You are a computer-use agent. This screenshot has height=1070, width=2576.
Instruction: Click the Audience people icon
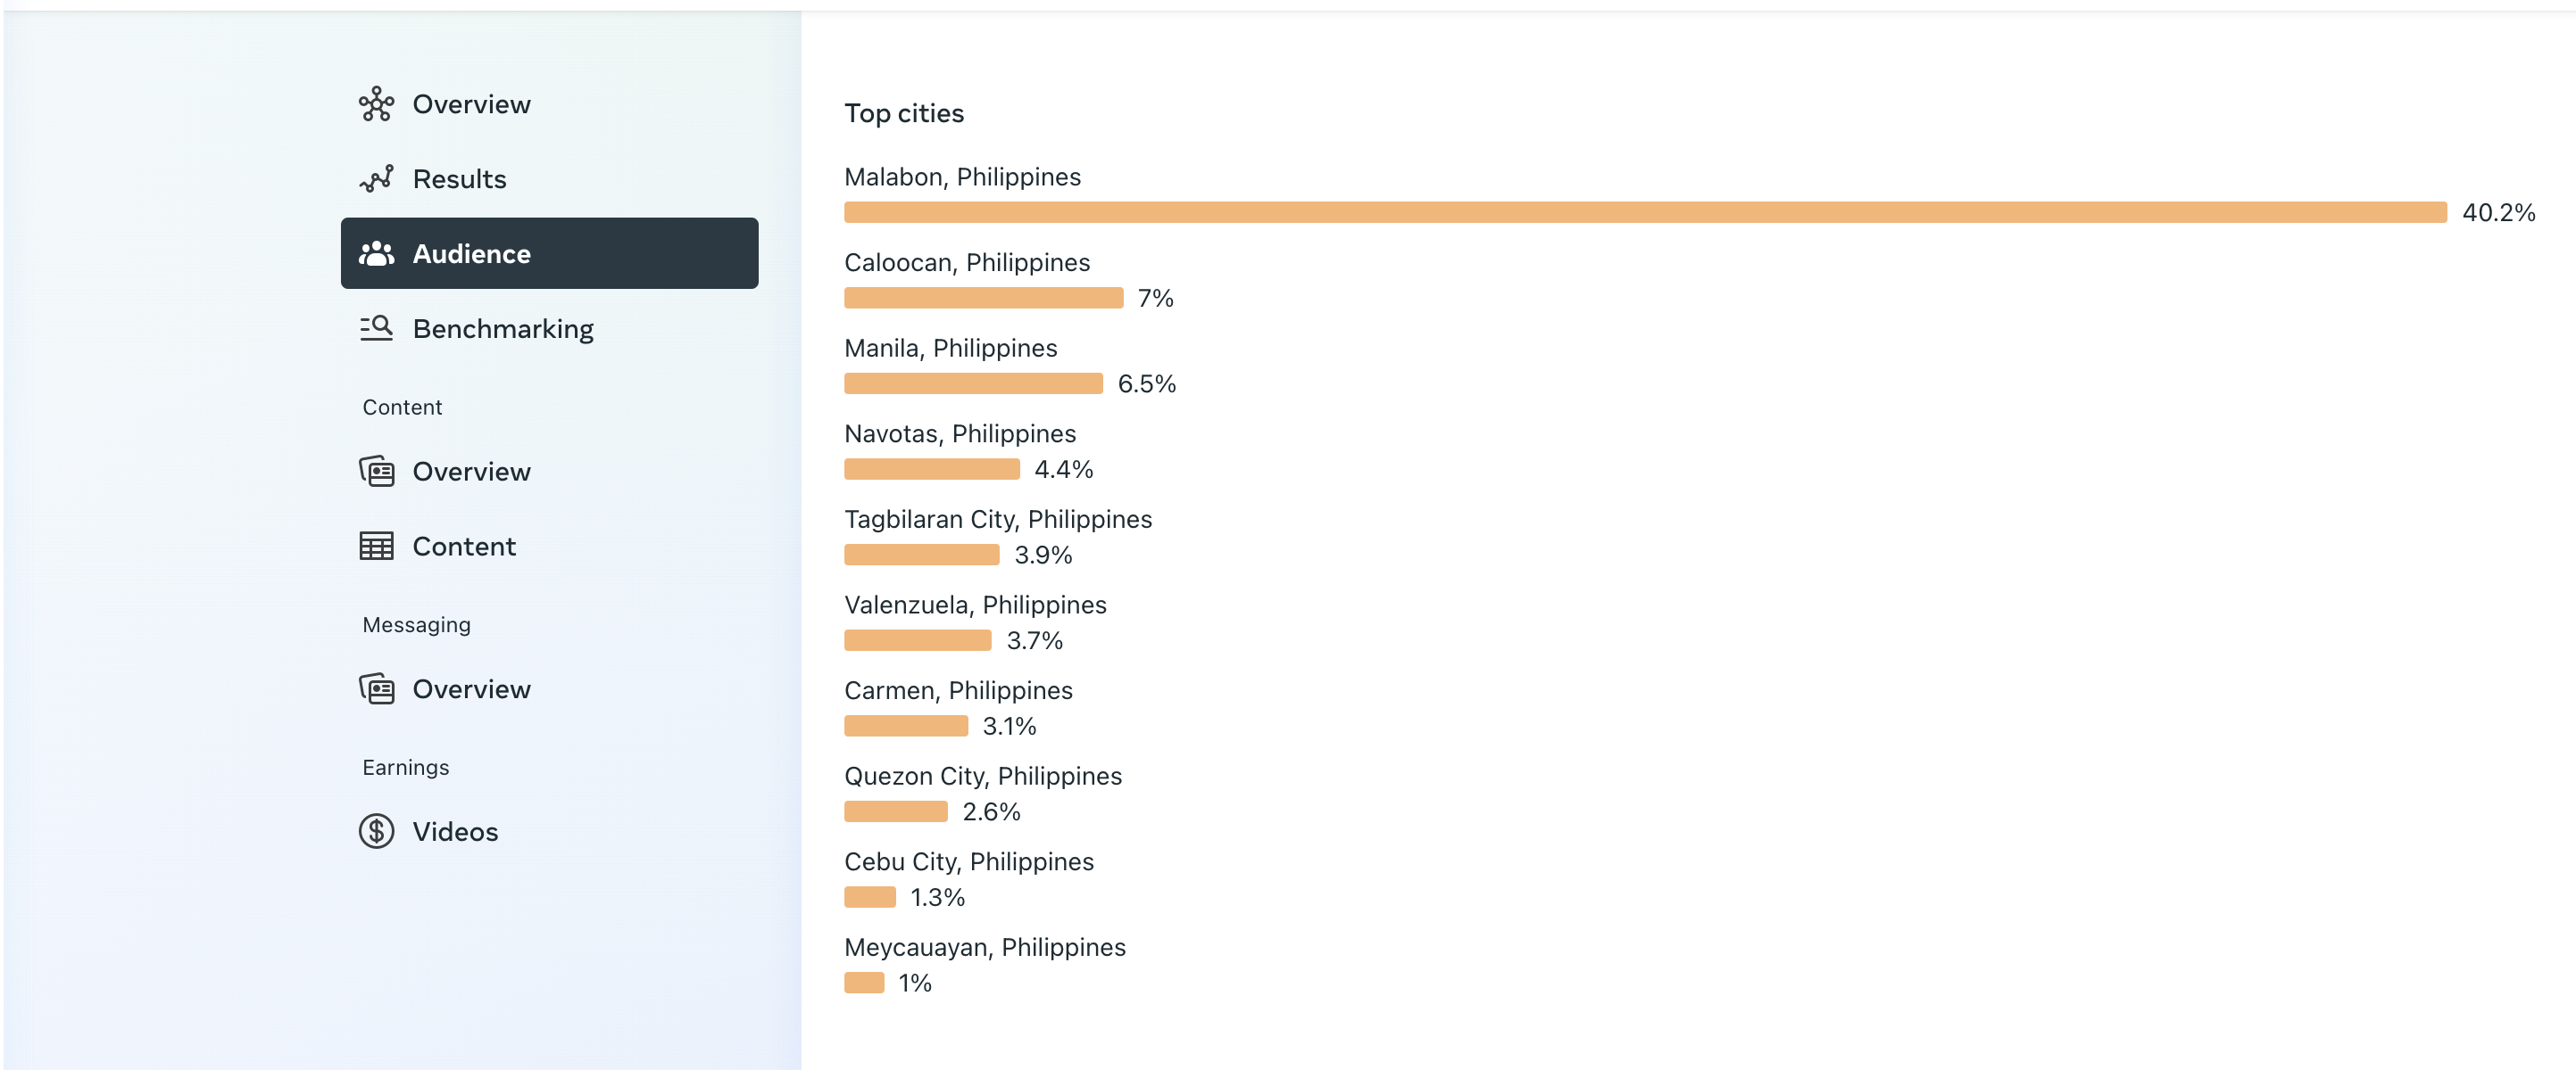[376, 254]
